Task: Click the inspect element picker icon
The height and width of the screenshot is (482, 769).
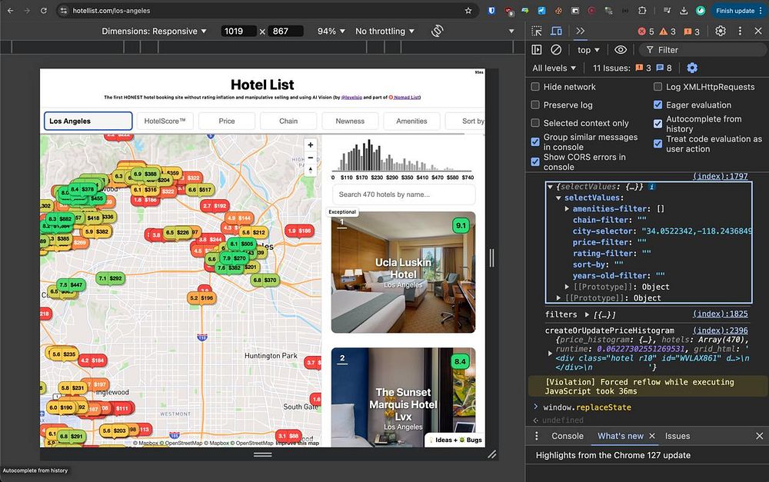Action: 537,31
